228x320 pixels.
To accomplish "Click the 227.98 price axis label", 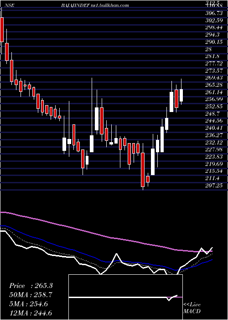I will 215,149.
